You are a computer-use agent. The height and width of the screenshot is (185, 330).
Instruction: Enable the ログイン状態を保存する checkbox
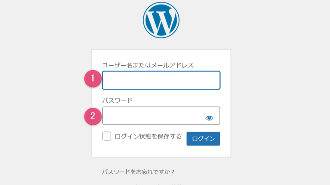pos(107,136)
